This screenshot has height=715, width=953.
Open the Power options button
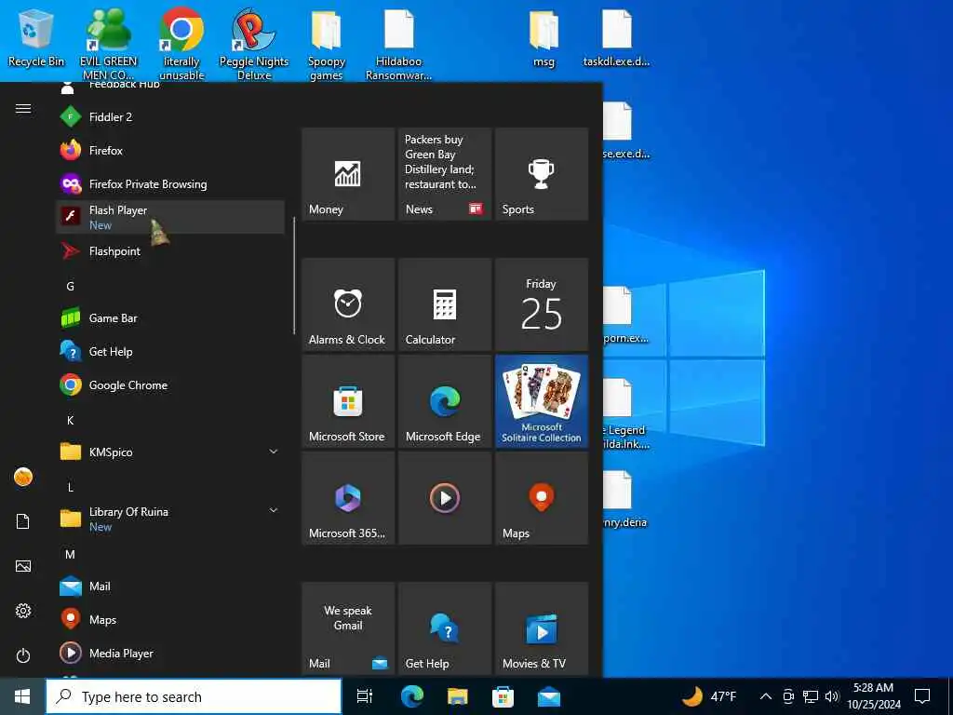point(23,655)
